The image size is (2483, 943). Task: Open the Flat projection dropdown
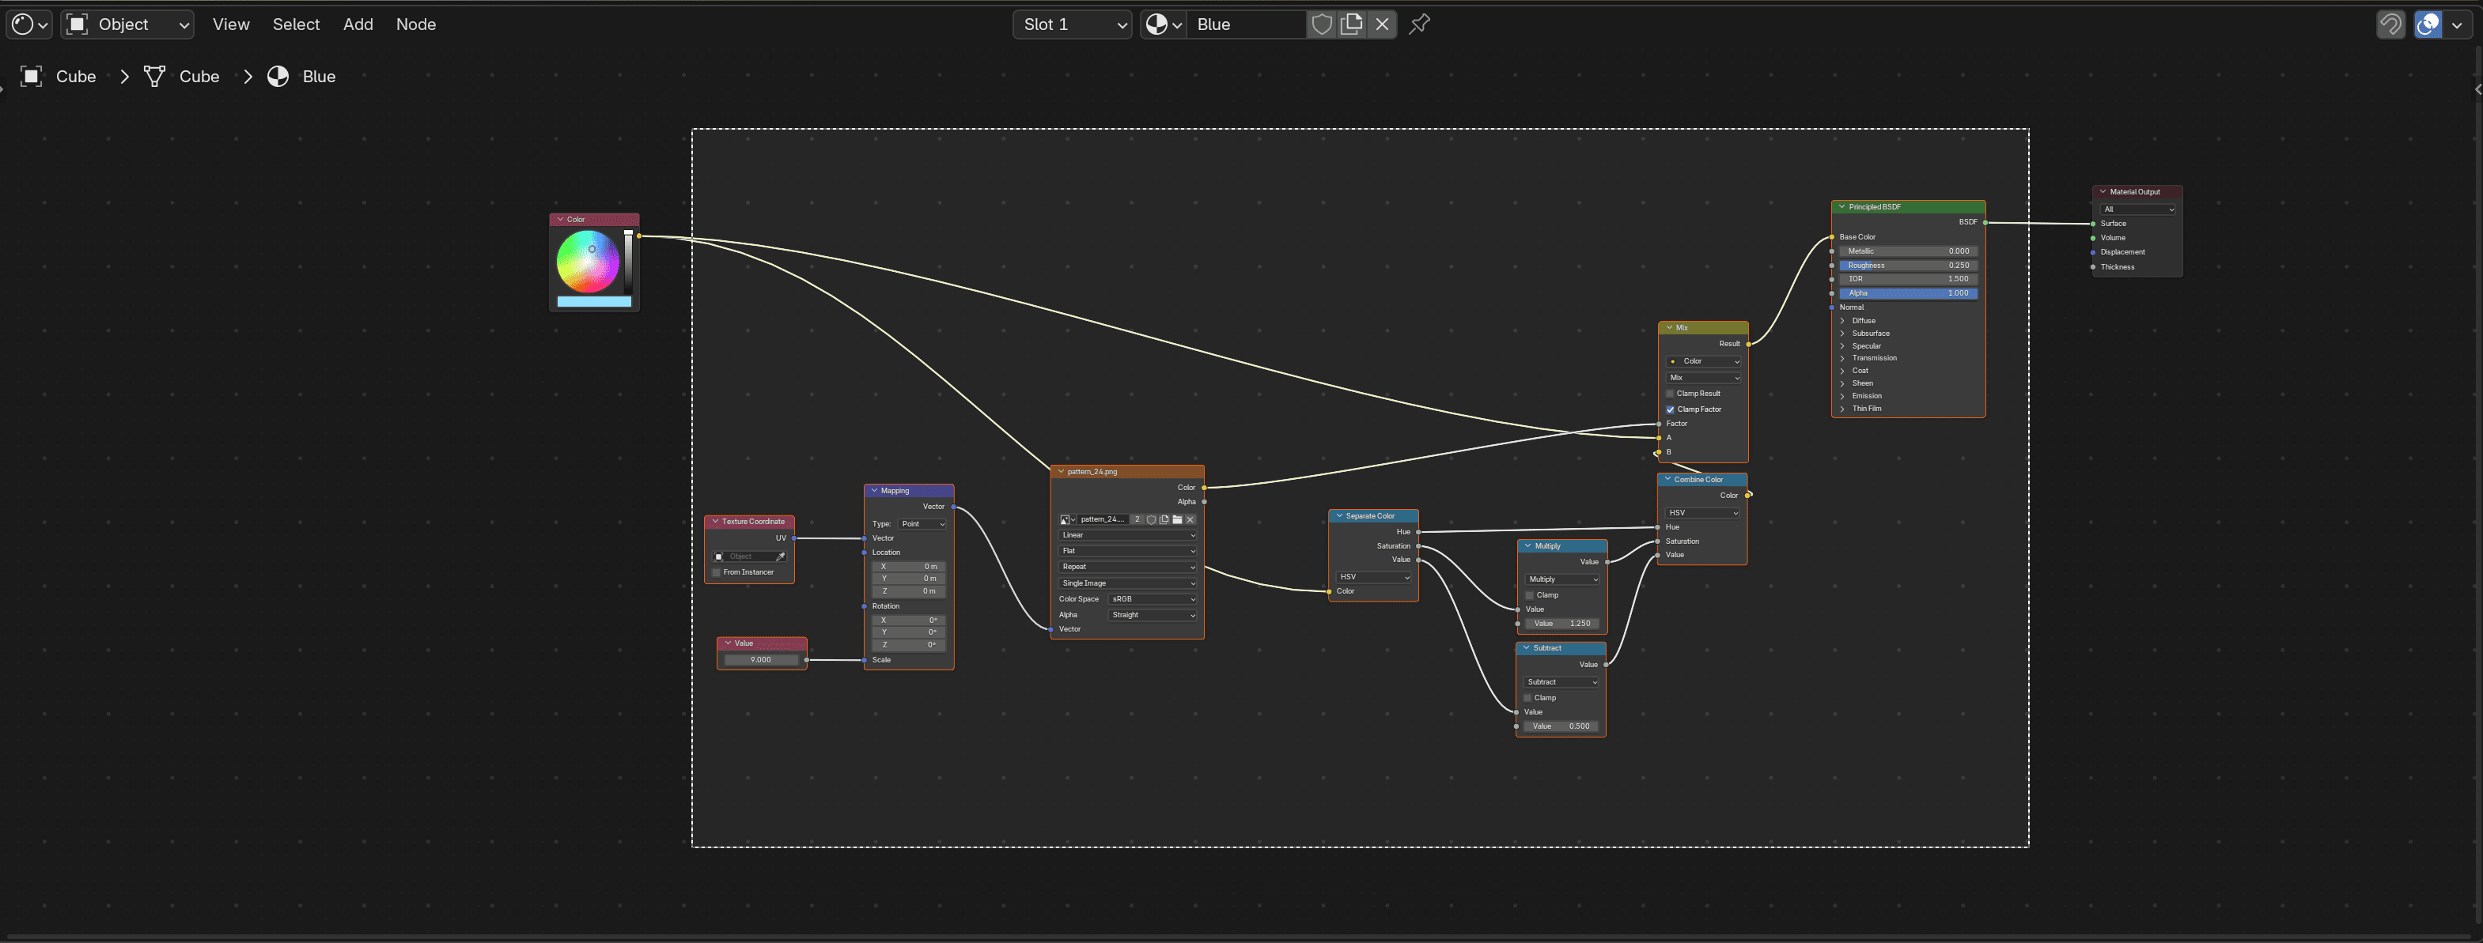point(1128,551)
